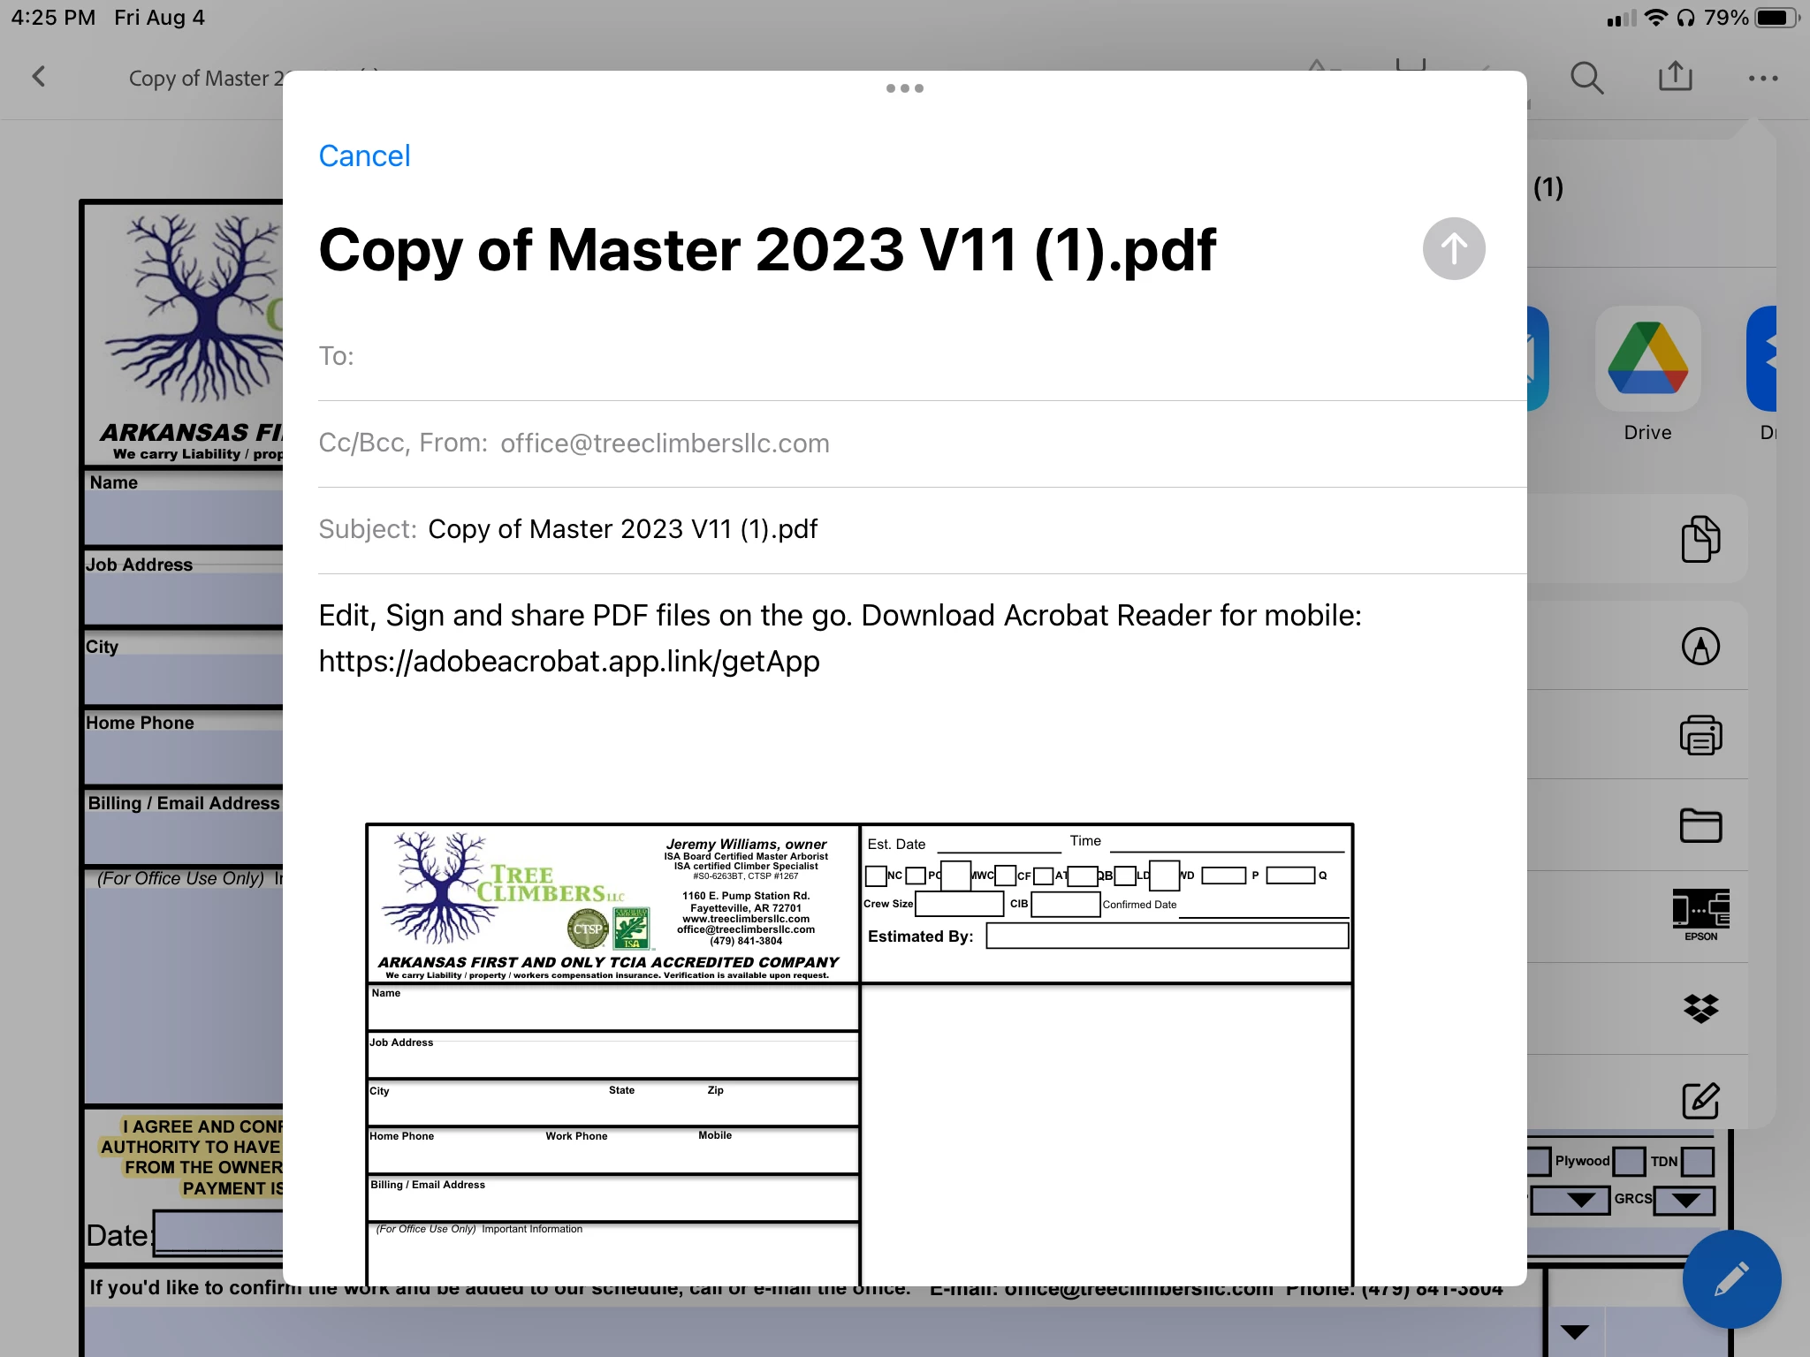
Task: Tap the Copy documents icon
Action: 1700,539
